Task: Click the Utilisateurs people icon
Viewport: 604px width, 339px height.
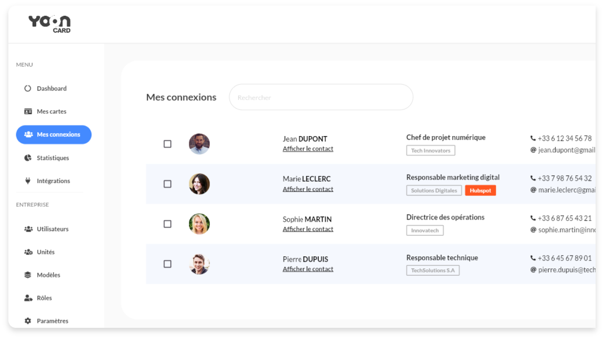Action: pyautogui.click(x=28, y=229)
